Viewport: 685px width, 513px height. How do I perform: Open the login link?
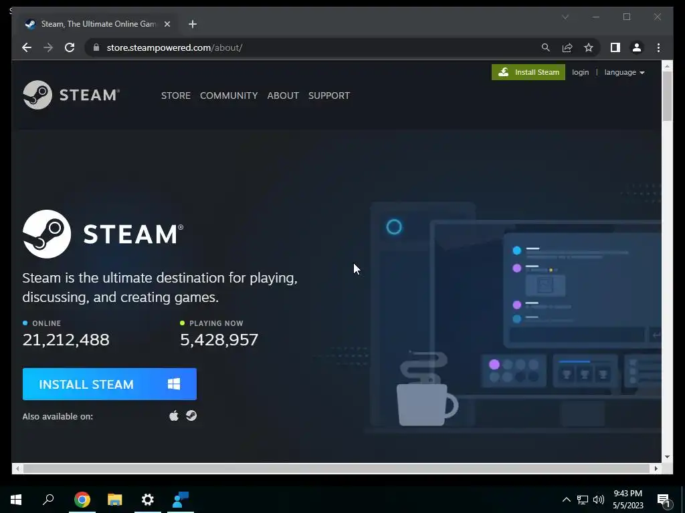tap(580, 72)
